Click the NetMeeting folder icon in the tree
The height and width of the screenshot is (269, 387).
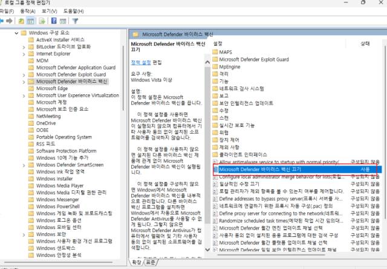click(31, 116)
